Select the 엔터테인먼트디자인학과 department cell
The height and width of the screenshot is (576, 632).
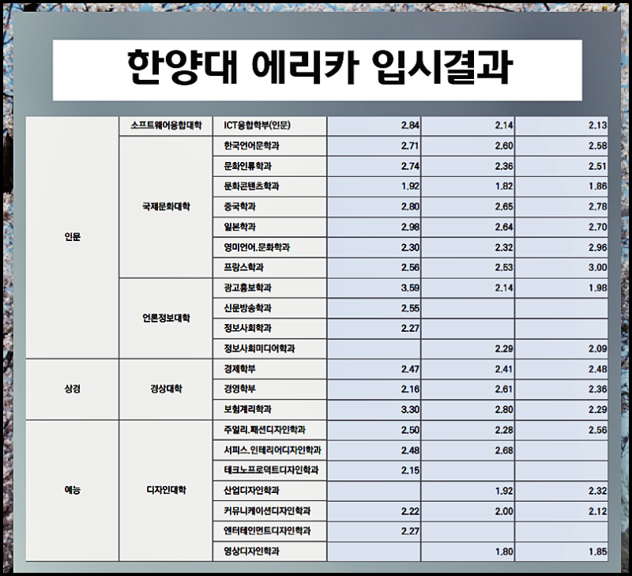pyautogui.click(x=269, y=531)
